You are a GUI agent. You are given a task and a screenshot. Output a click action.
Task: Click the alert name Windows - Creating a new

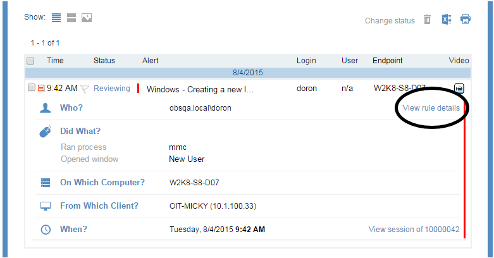click(200, 89)
